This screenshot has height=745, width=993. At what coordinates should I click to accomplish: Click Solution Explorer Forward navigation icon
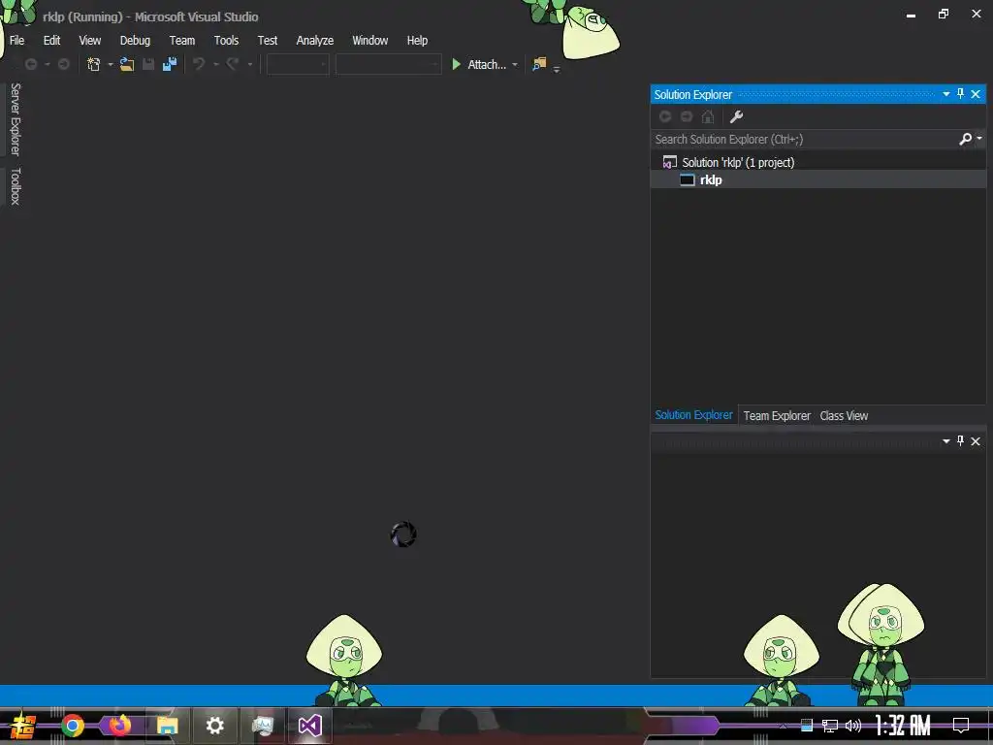687,116
